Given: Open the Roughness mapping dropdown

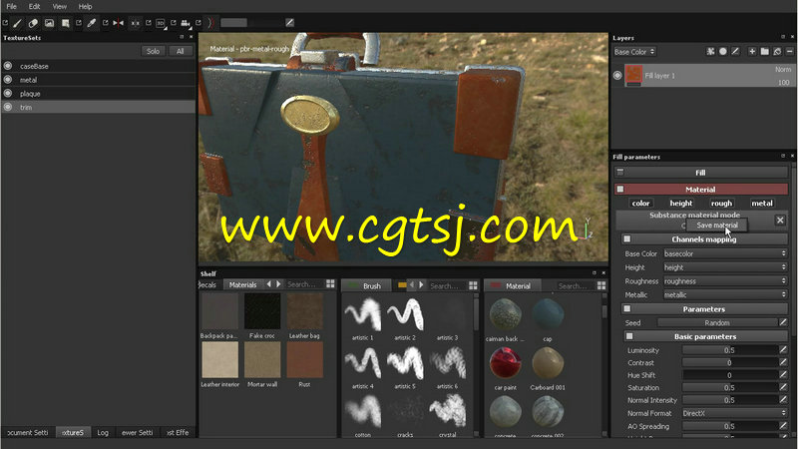Looking at the screenshot, I should tap(725, 281).
